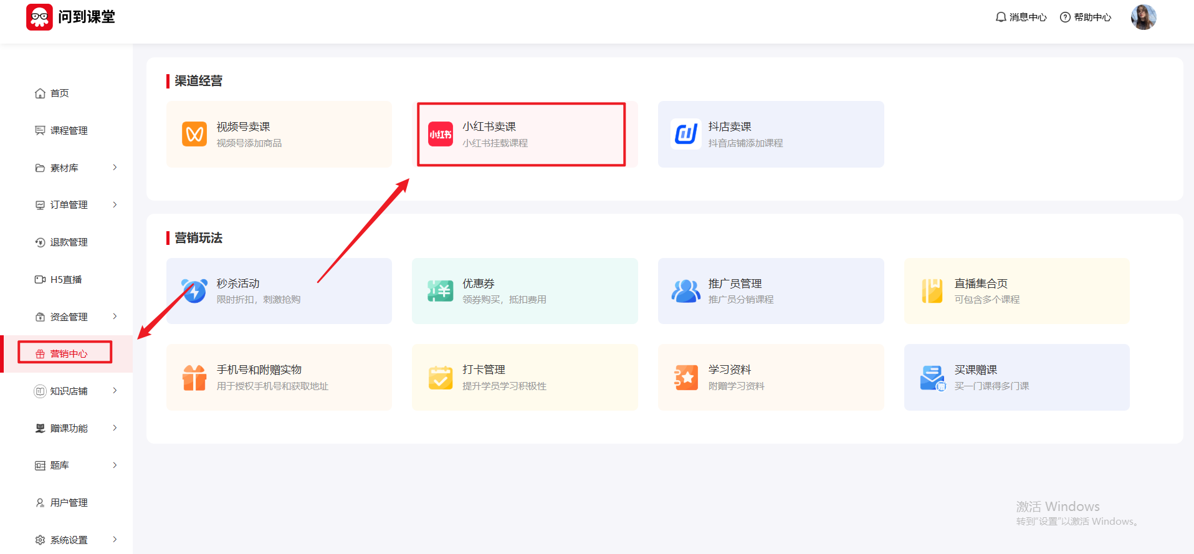Click the 用户管理 person icon

(40, 503)
